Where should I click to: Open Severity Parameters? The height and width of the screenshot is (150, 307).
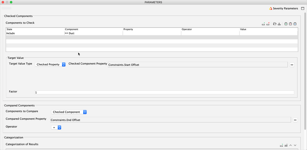point(284,8)
